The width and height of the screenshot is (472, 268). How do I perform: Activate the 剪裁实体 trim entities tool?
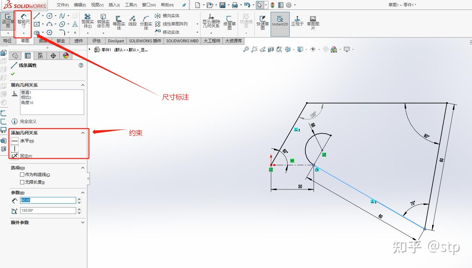click(87, 21)
